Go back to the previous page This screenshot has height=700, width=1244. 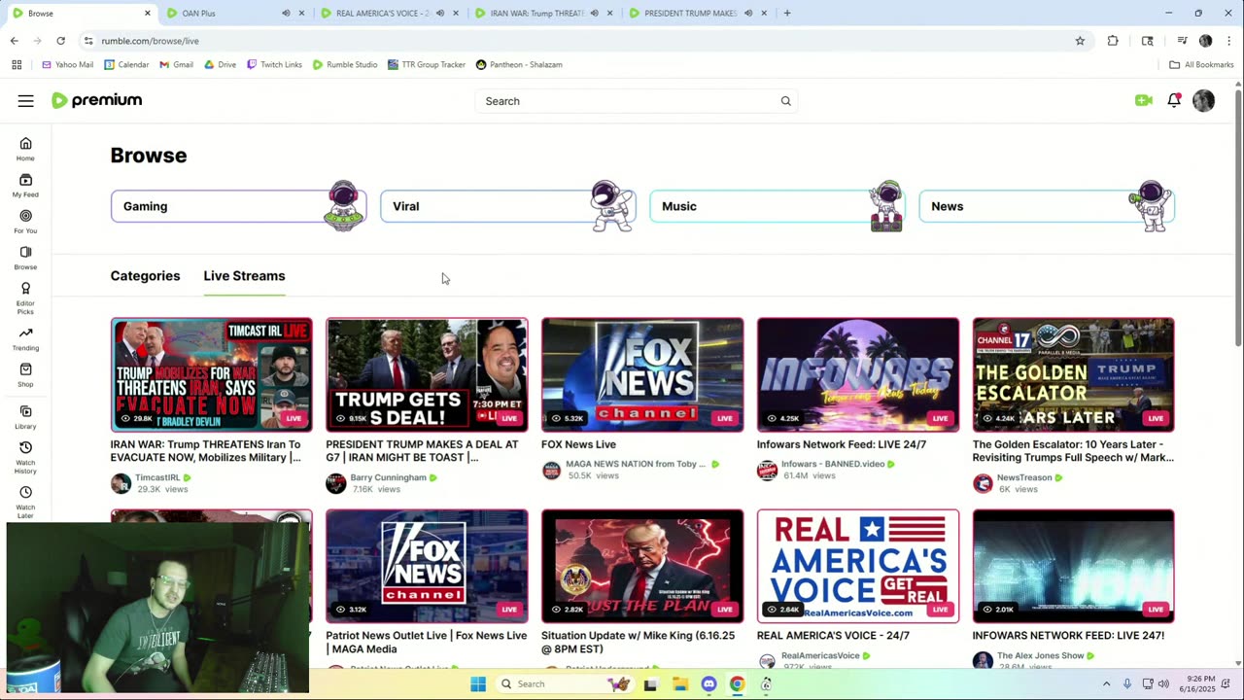(14, 41)
